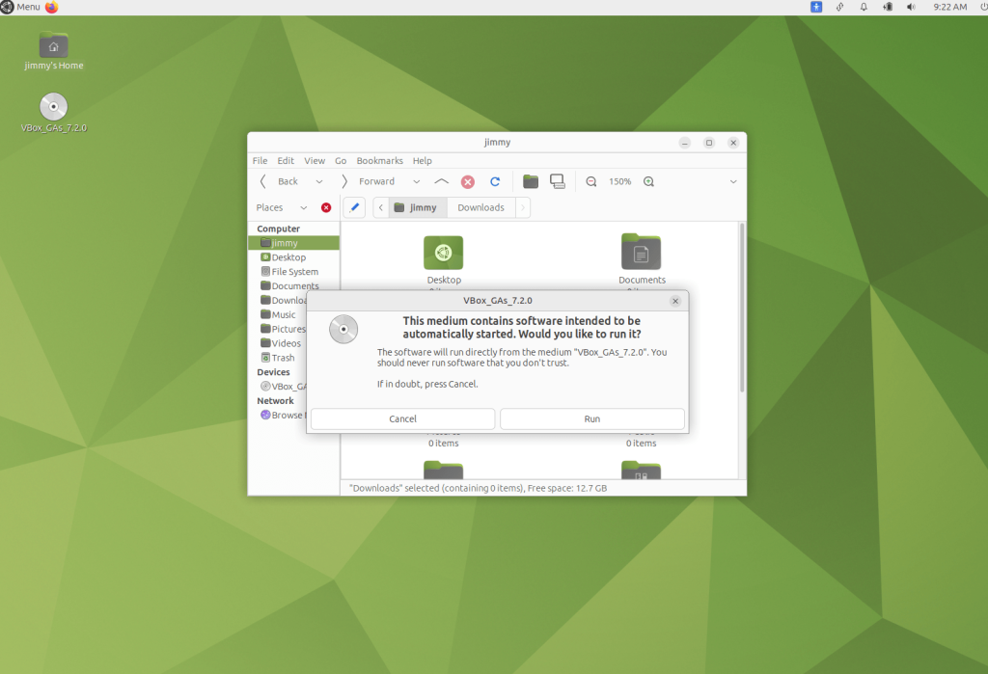Screen dimensions: 988x674
Task: Open the Places side pane selector
Action: 281,207
